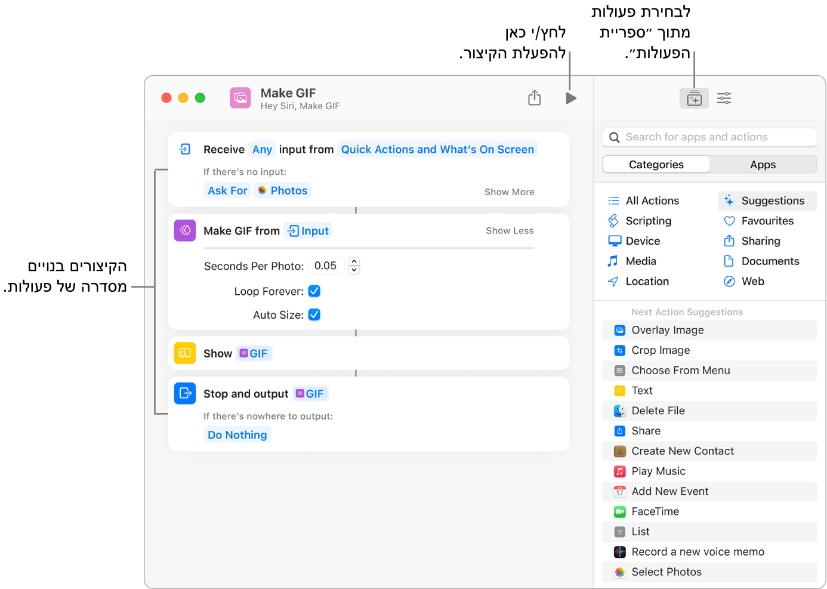The height and width of the screenshot is (589, 827).
Task: Increase Seconds Per Photo with the stepper
Action: (x=354, y=262)
